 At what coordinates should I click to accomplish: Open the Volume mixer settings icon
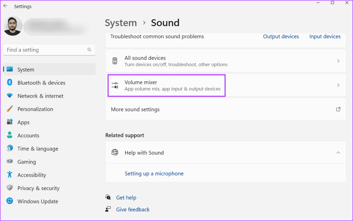click(x=115, y=85)
